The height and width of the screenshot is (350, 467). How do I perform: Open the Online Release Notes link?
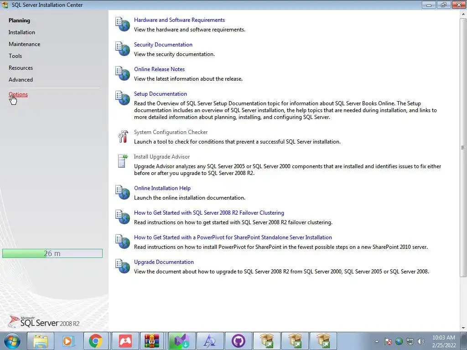(159, 69)
